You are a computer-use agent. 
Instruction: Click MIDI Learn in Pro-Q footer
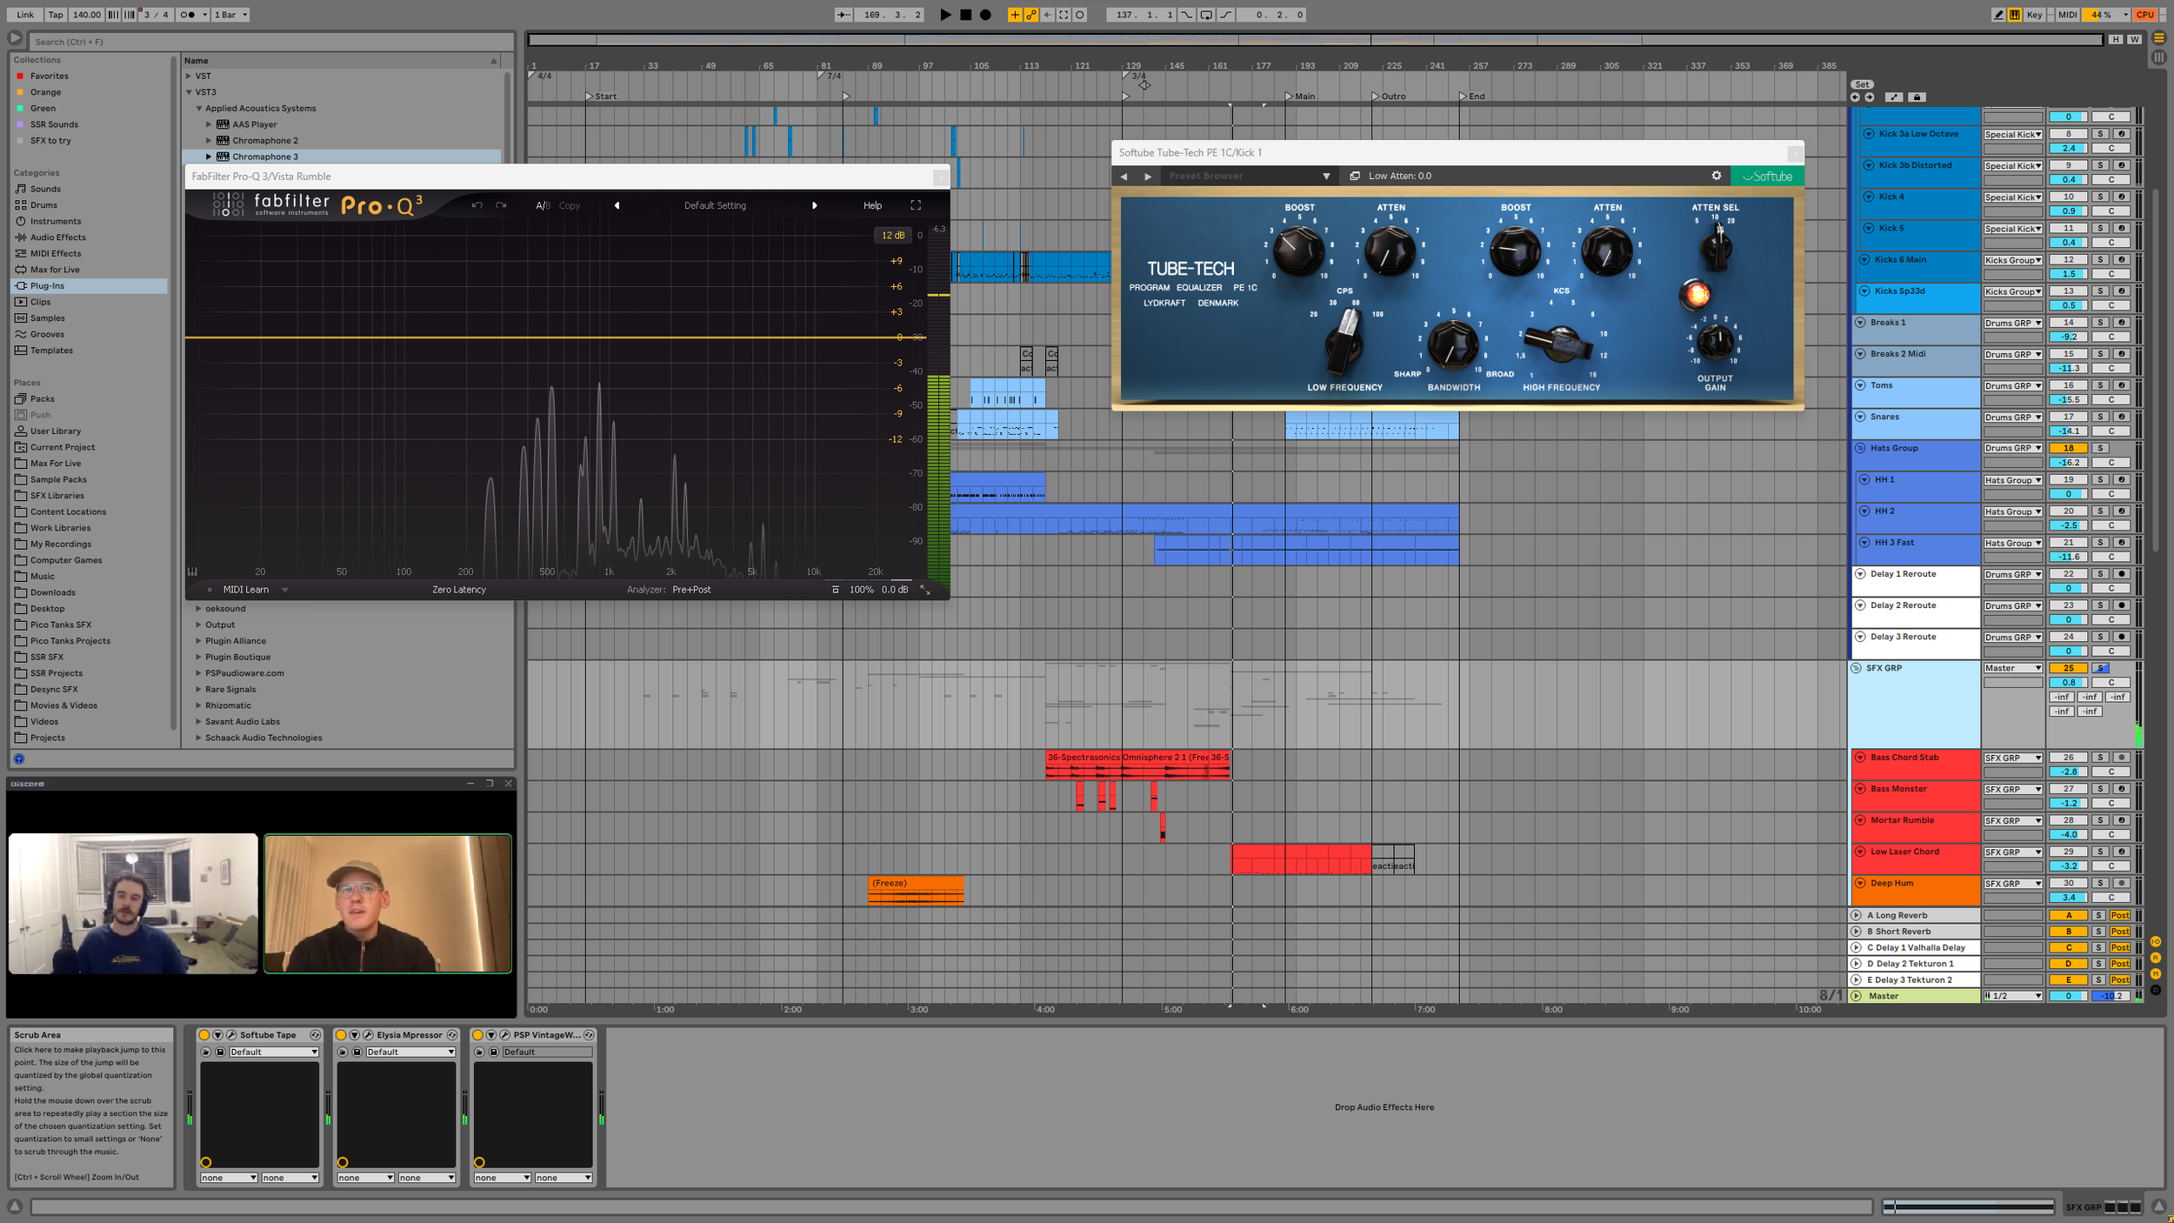pos(246,590)
